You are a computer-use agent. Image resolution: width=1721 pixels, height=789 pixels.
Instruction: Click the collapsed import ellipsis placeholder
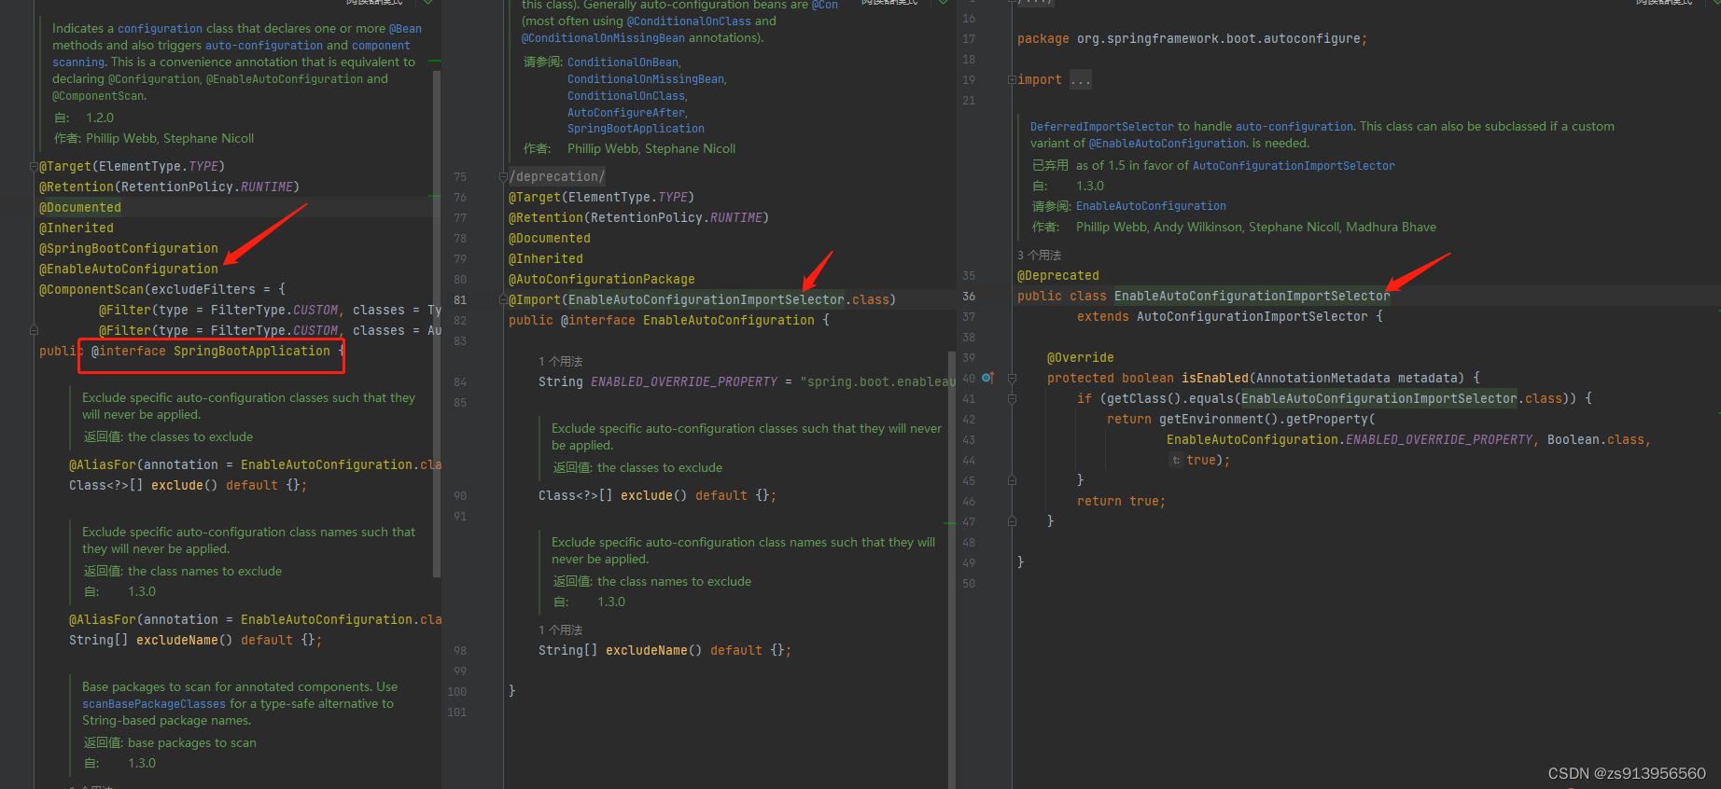pos(1081,80)
